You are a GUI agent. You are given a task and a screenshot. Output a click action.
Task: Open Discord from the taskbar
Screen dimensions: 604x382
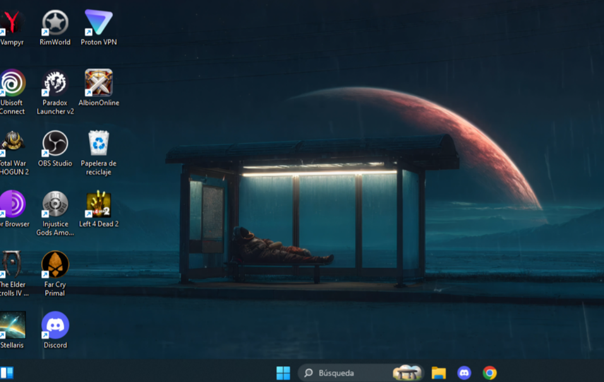(x=464, y=373)
